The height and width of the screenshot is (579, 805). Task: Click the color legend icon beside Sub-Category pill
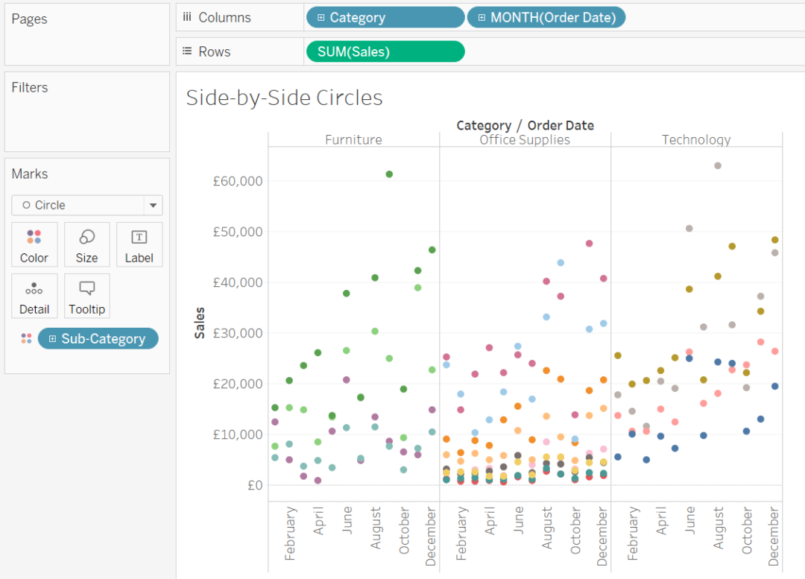(x=25, y=338)
